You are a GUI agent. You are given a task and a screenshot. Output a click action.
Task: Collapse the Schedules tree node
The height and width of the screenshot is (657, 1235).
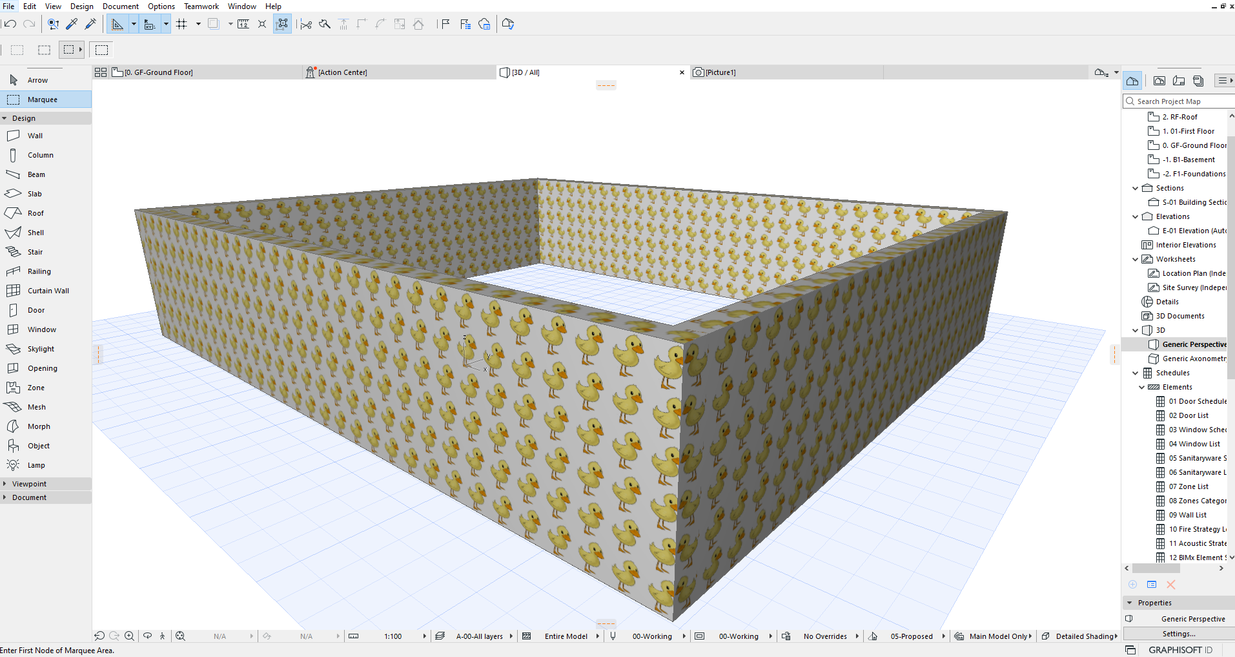[1136, 373]
